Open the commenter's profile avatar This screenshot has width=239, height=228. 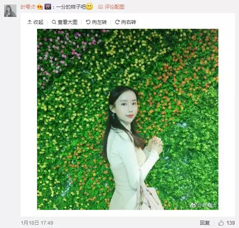10,11
